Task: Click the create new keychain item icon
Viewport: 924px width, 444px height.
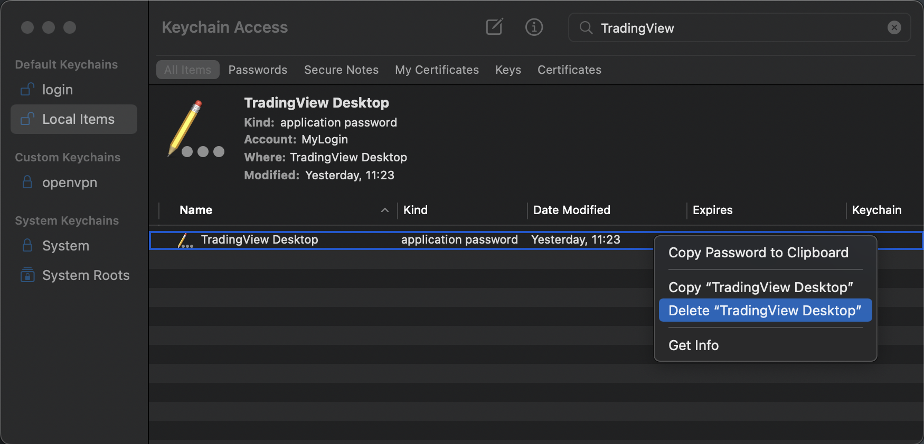Action: point(494,27)
